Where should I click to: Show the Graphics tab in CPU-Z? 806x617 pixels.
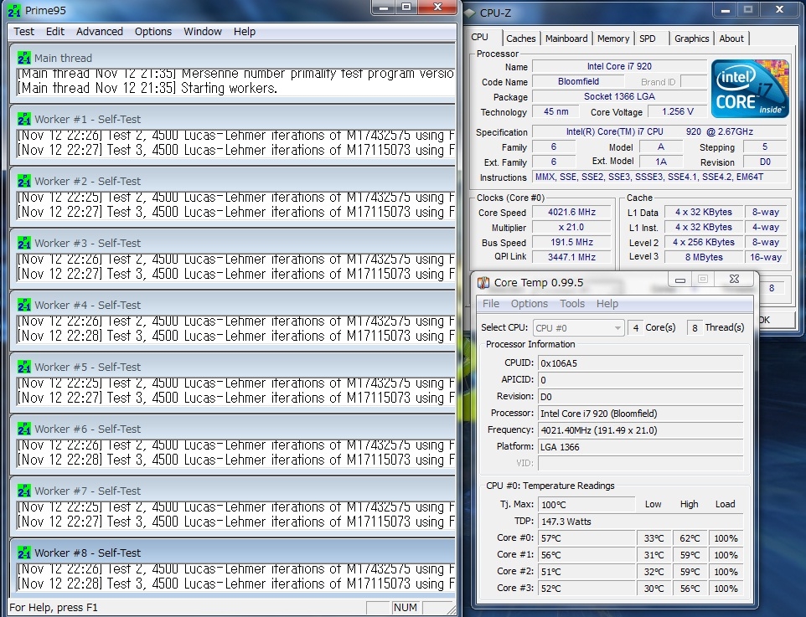pyautogui.click(x=691, y=39)
